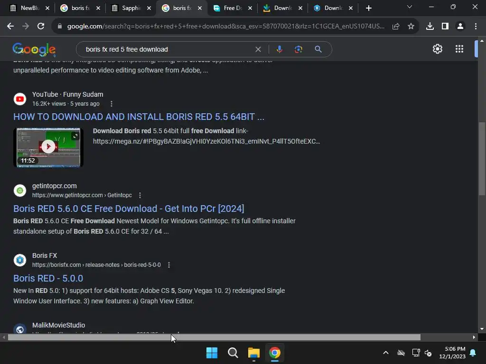Viewport: 486px width, 364px height.
Task: Go back to the previous page
Action: [x=10, y=27]
